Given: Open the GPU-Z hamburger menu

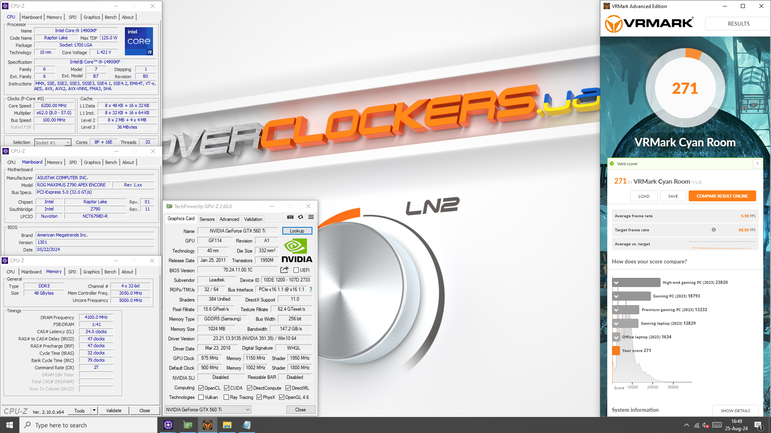Looking at the screenshot, I should pyautogui.click(x=311, y=217).
